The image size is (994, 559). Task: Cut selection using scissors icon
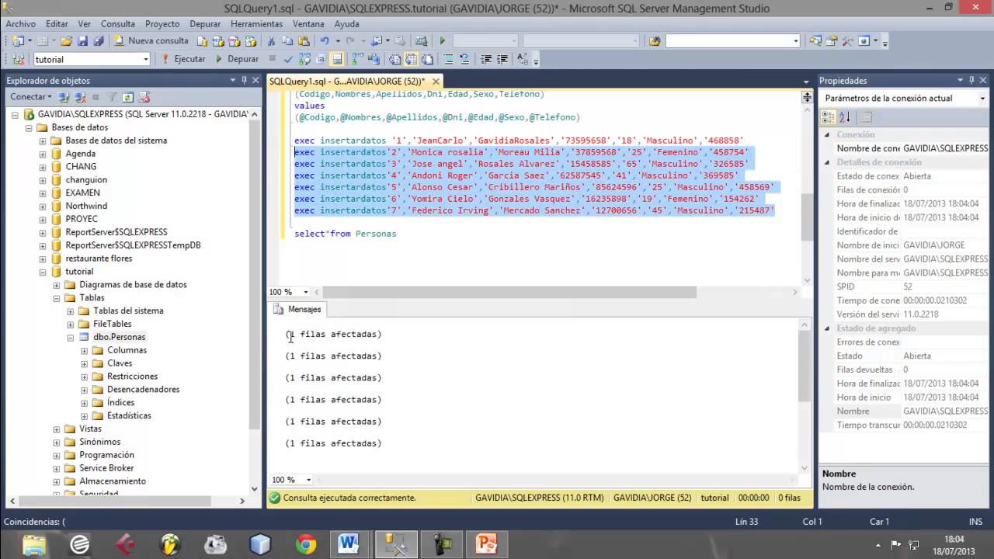pos(271,40)
